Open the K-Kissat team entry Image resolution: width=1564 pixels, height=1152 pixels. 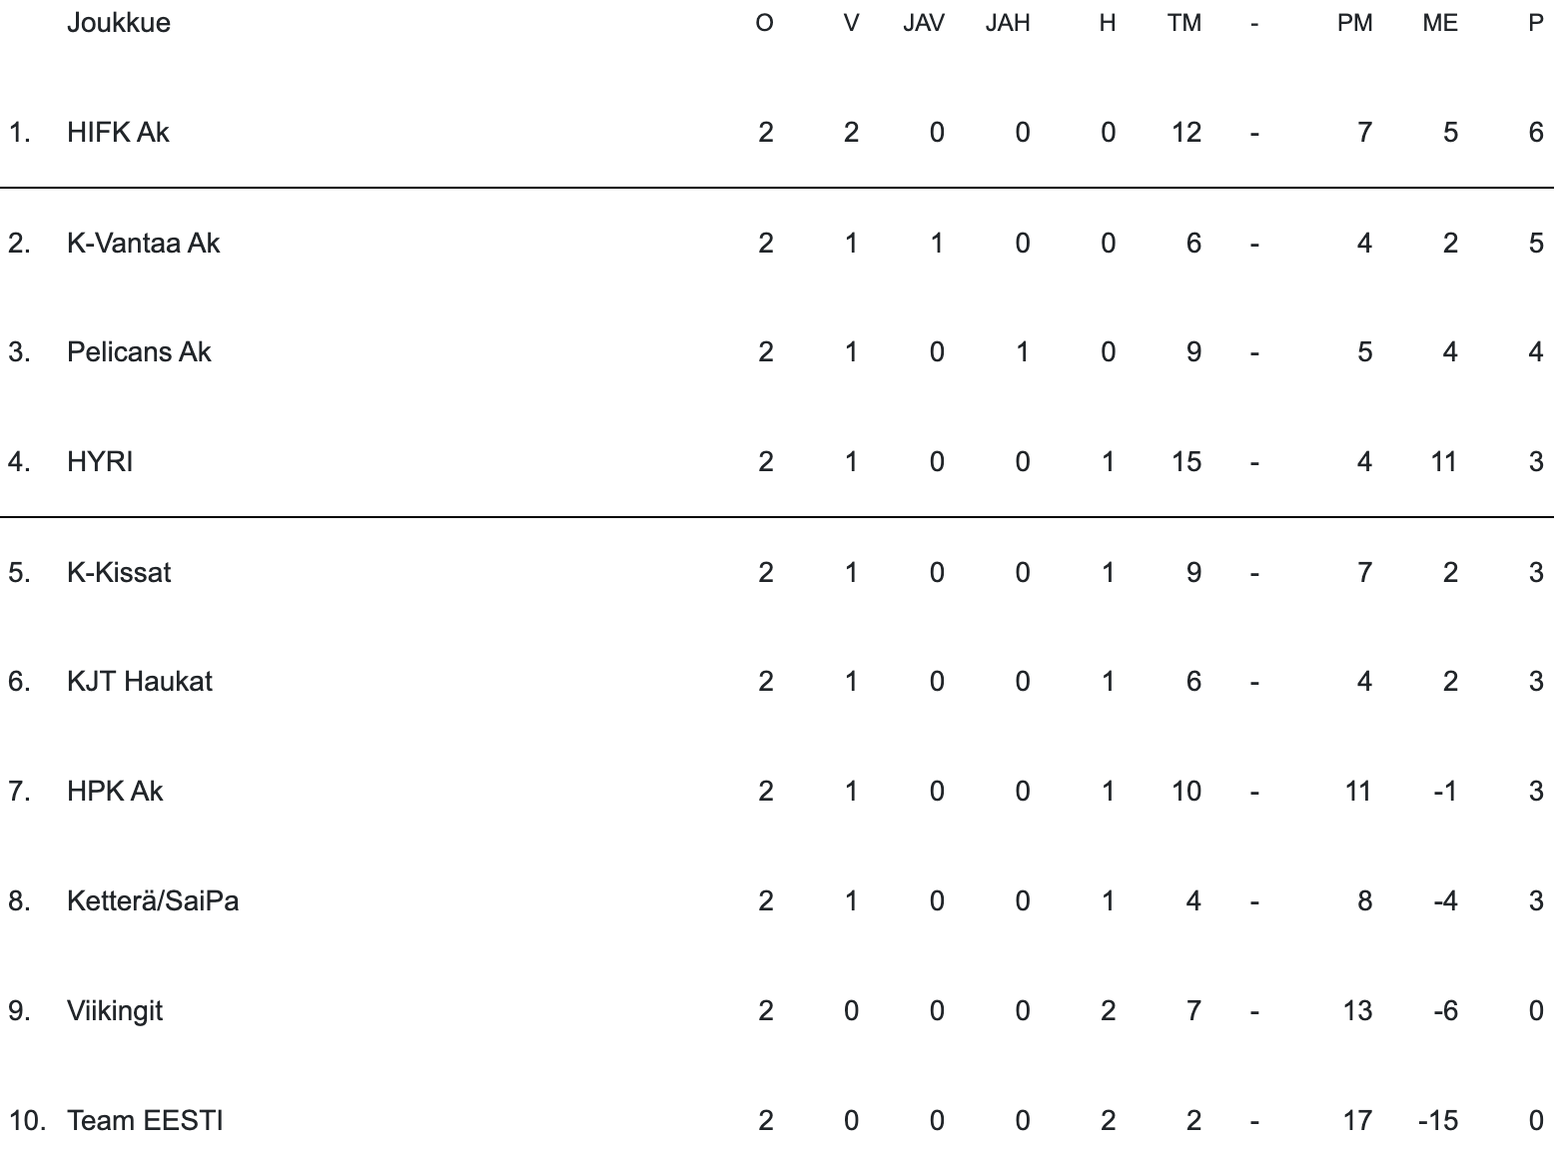click(119, 572)
